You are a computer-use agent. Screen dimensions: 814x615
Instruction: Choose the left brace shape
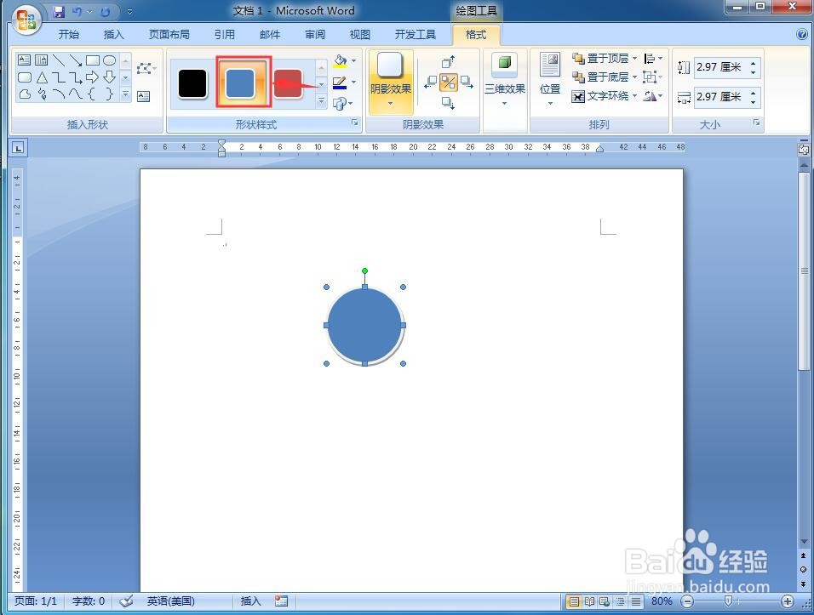[x=92, y=94]
